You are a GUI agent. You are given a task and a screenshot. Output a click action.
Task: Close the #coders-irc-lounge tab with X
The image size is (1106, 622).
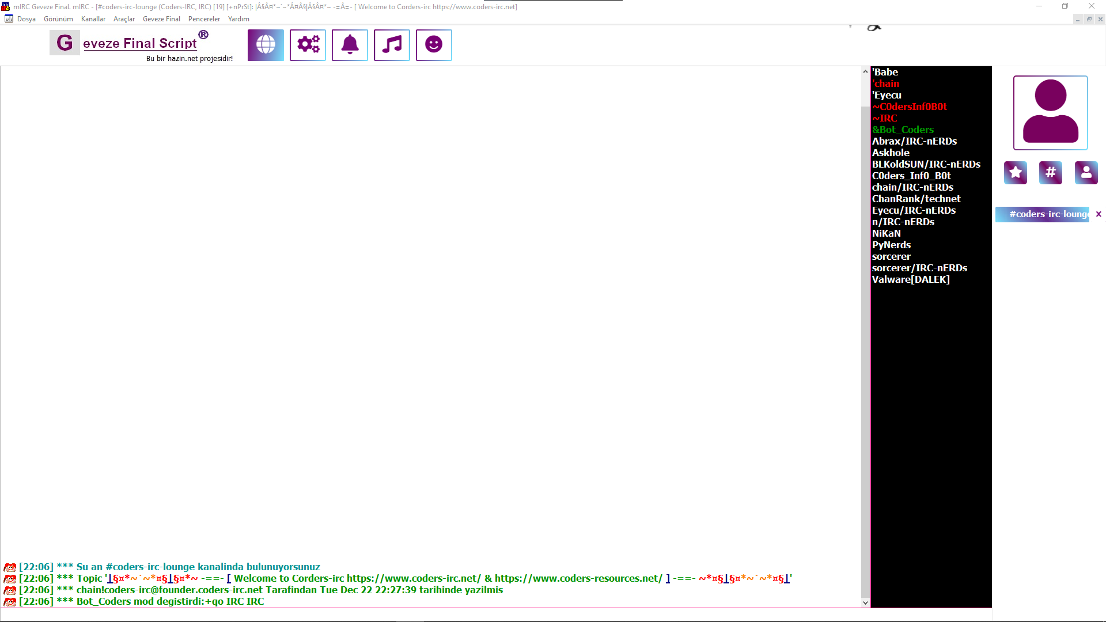1099,214
